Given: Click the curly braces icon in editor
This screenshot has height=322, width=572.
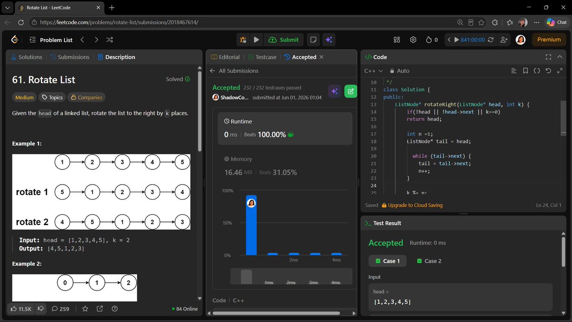Looking at the screenshot, I should click(x=537, y=71).
